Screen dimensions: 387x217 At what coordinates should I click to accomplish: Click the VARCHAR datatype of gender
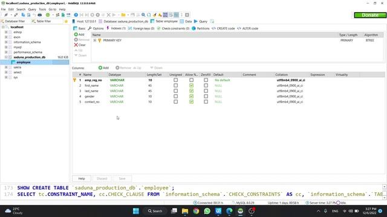tap(117, 96)
